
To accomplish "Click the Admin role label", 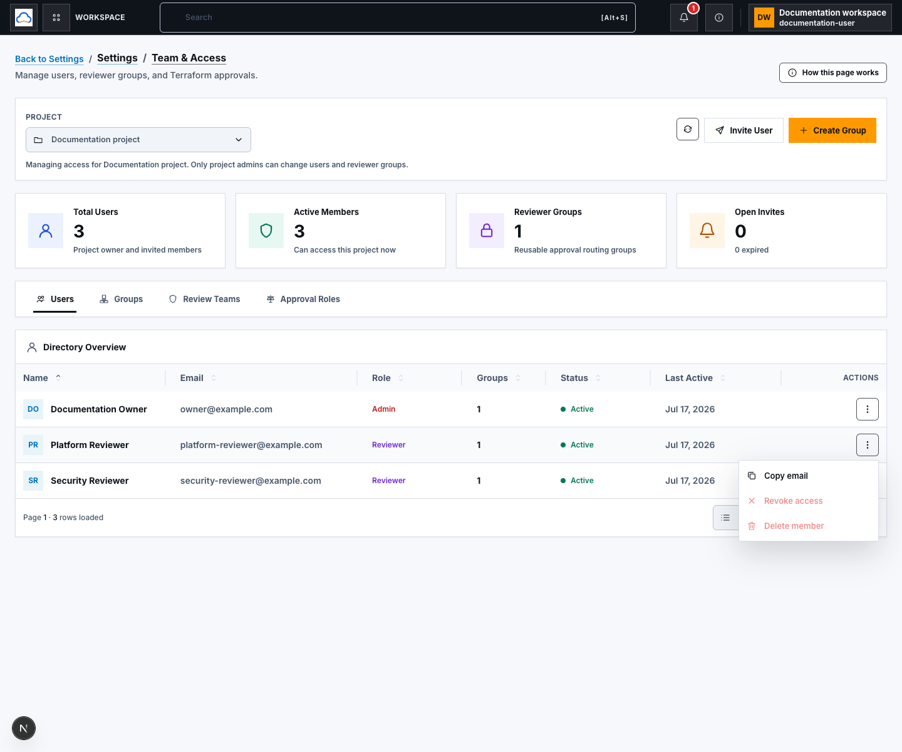I will [383, 409].
